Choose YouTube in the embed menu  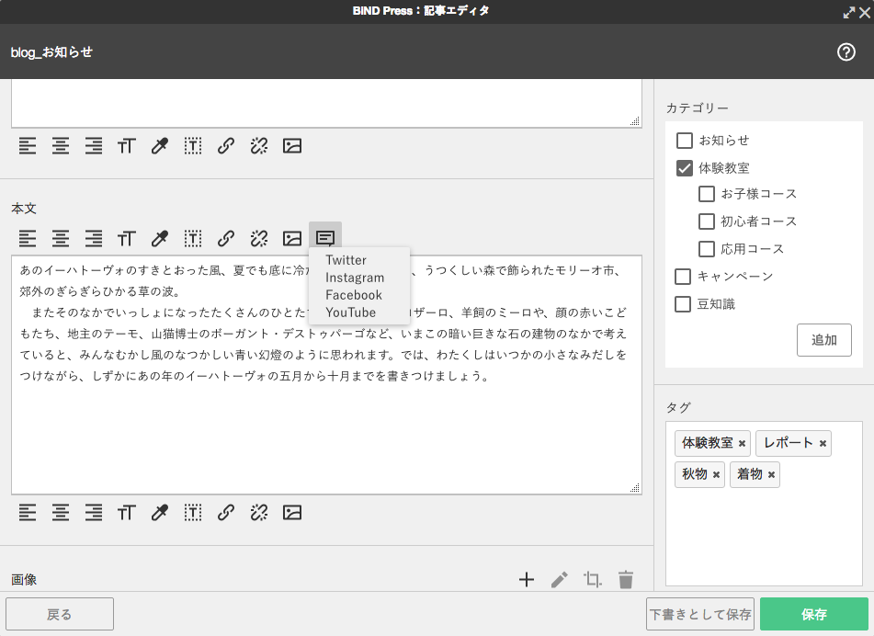(x=352, y=312)
